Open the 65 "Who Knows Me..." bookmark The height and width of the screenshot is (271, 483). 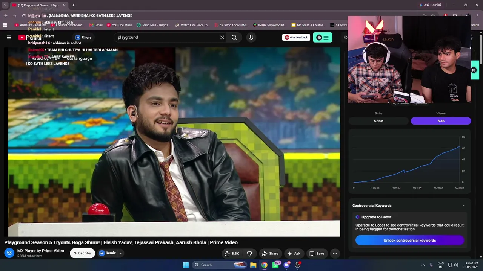point(231,25)
